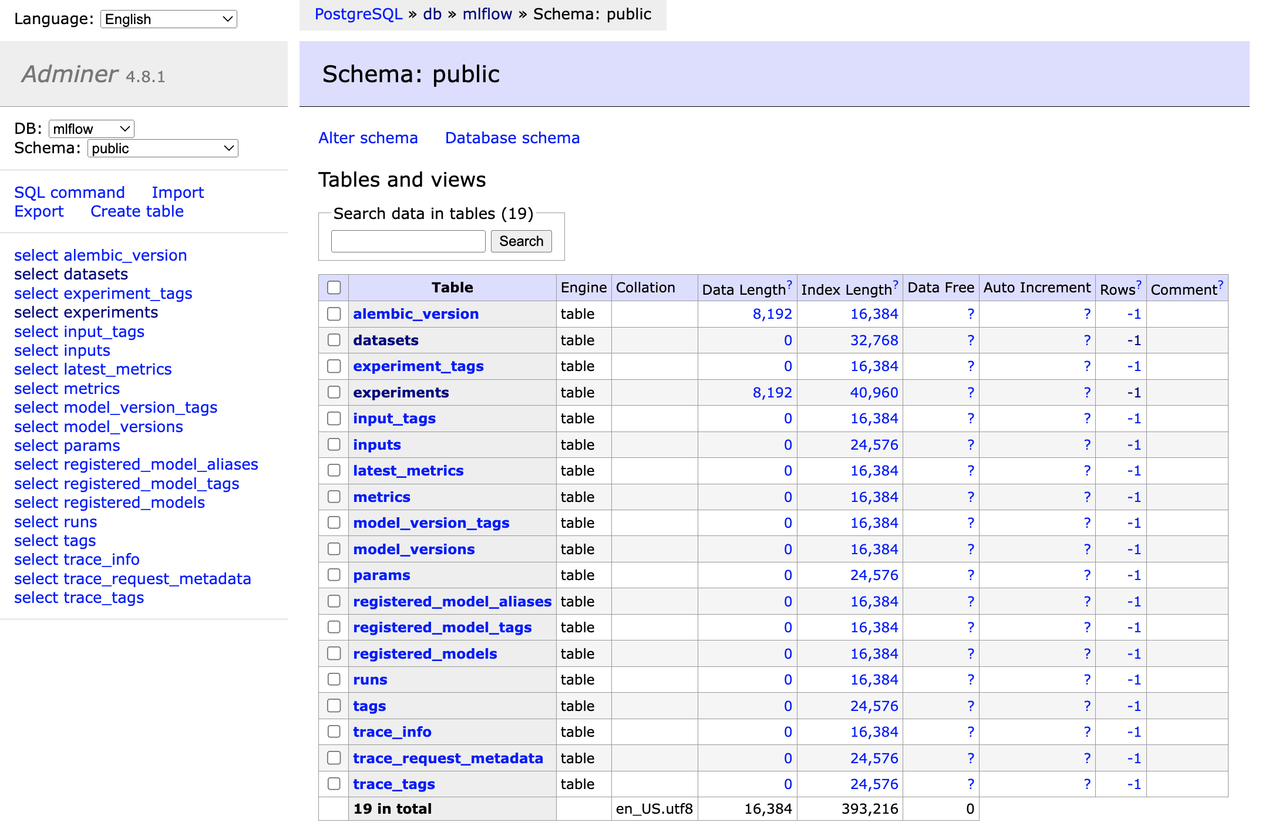Click Data Free question mark for alembic_version
Screen dimensions: 1272x836
pyautogui.click(x=971, y=314)
